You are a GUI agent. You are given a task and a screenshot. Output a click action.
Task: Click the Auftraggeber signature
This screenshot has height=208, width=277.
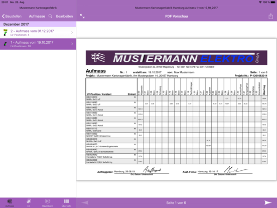pos(152,170)
